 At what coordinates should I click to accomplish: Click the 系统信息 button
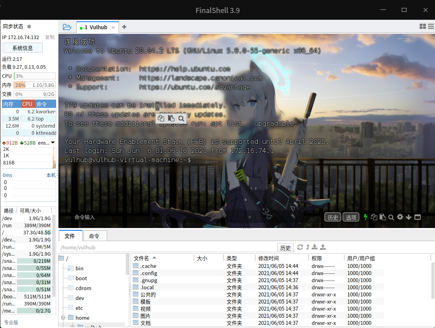(23, 48)
